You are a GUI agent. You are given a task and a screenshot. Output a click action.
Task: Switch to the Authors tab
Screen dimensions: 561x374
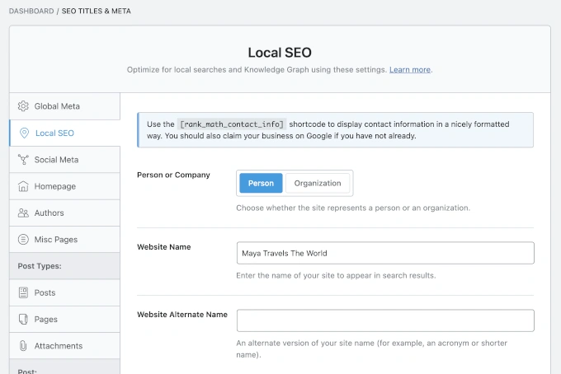[x=49, y=213]
